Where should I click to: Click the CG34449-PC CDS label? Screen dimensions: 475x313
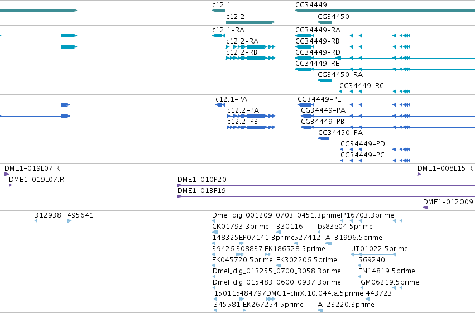362,155
